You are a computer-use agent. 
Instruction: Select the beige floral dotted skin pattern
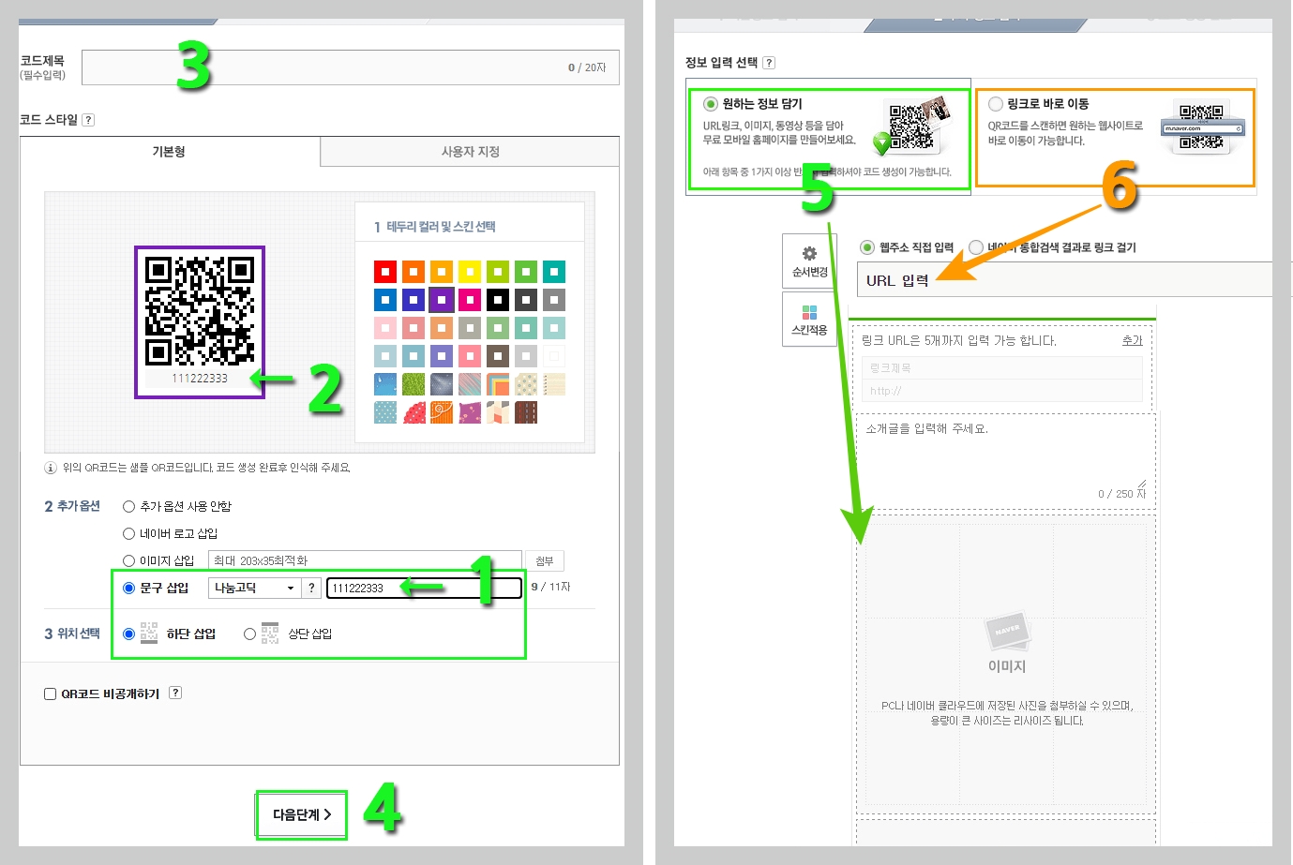click(x=526, y=384)
